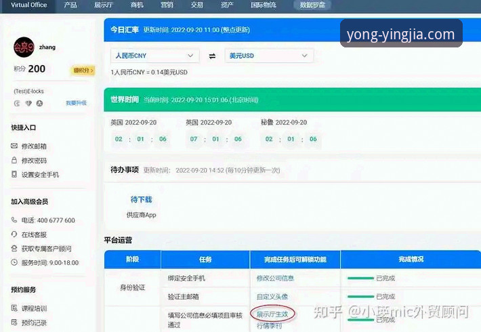Expand the 美元USD currency dropdown
481x332 pixels.
pos(269,56)
